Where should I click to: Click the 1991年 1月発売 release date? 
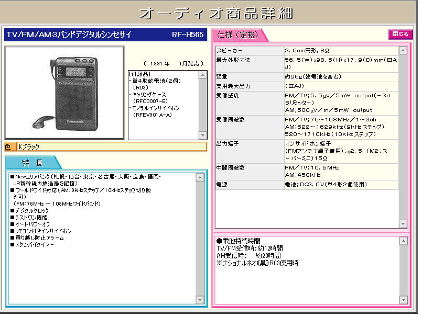coord(174,64)
